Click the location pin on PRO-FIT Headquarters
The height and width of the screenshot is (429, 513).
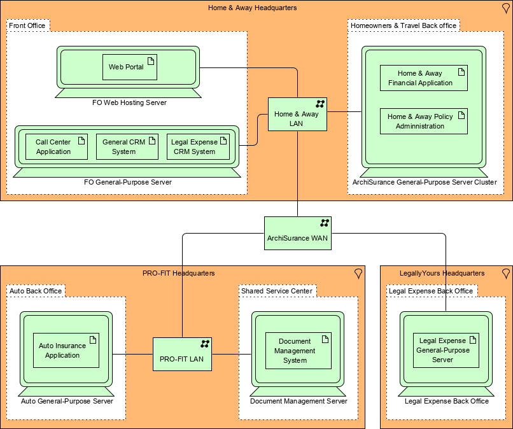click(x=358, y=274)
